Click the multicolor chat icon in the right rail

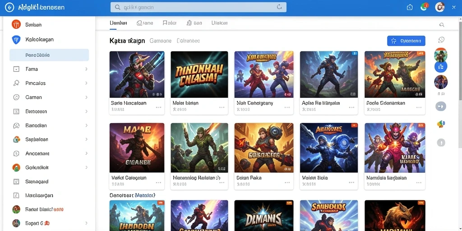coord(441,124)
